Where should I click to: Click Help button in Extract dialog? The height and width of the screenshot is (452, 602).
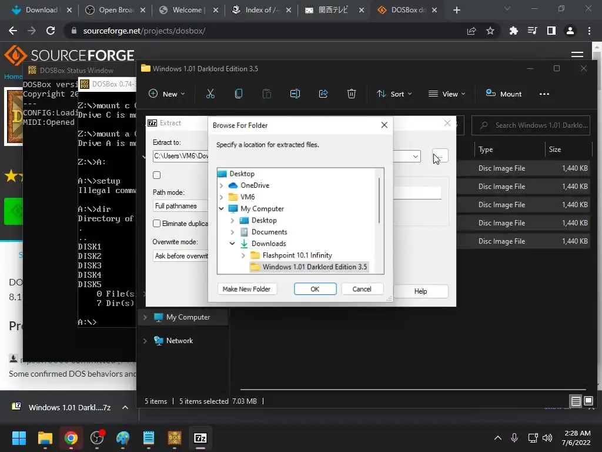420,291
